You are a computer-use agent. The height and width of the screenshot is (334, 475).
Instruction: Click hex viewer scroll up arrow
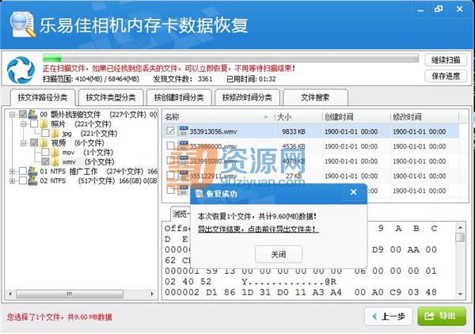(x=460, y=227)
